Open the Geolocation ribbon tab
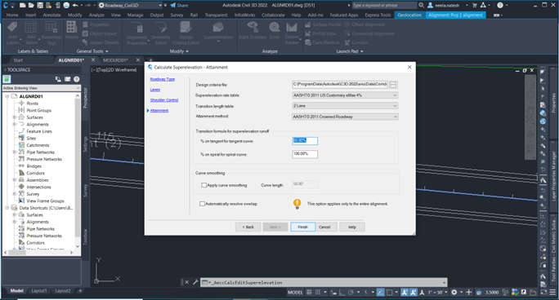 coord(409,15)
